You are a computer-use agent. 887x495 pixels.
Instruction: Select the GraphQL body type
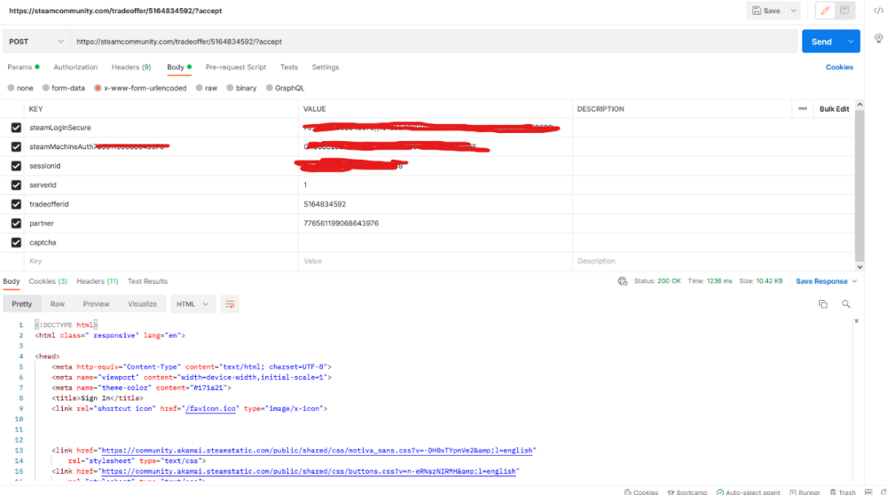[x=270, y=88]
